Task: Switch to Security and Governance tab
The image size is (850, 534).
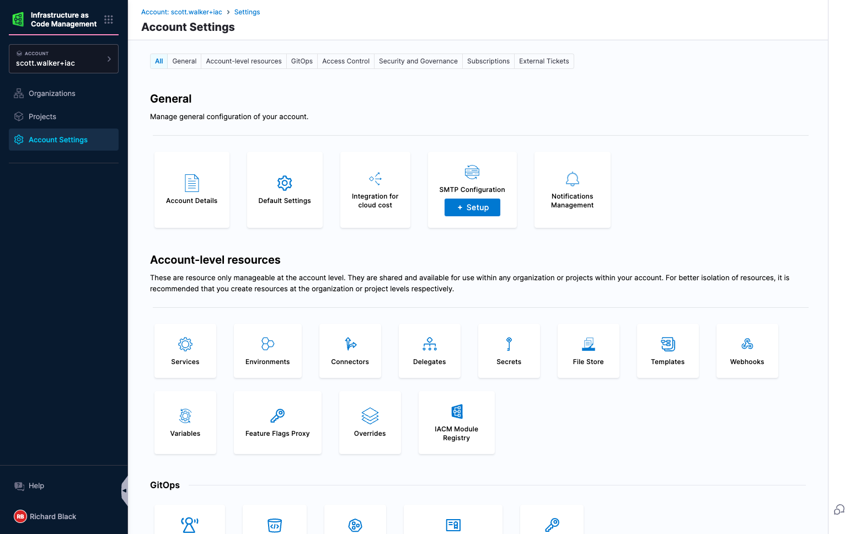Action: [418, 61]
